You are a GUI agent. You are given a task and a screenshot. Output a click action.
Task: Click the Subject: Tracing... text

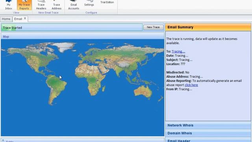(x=179, y=60)
